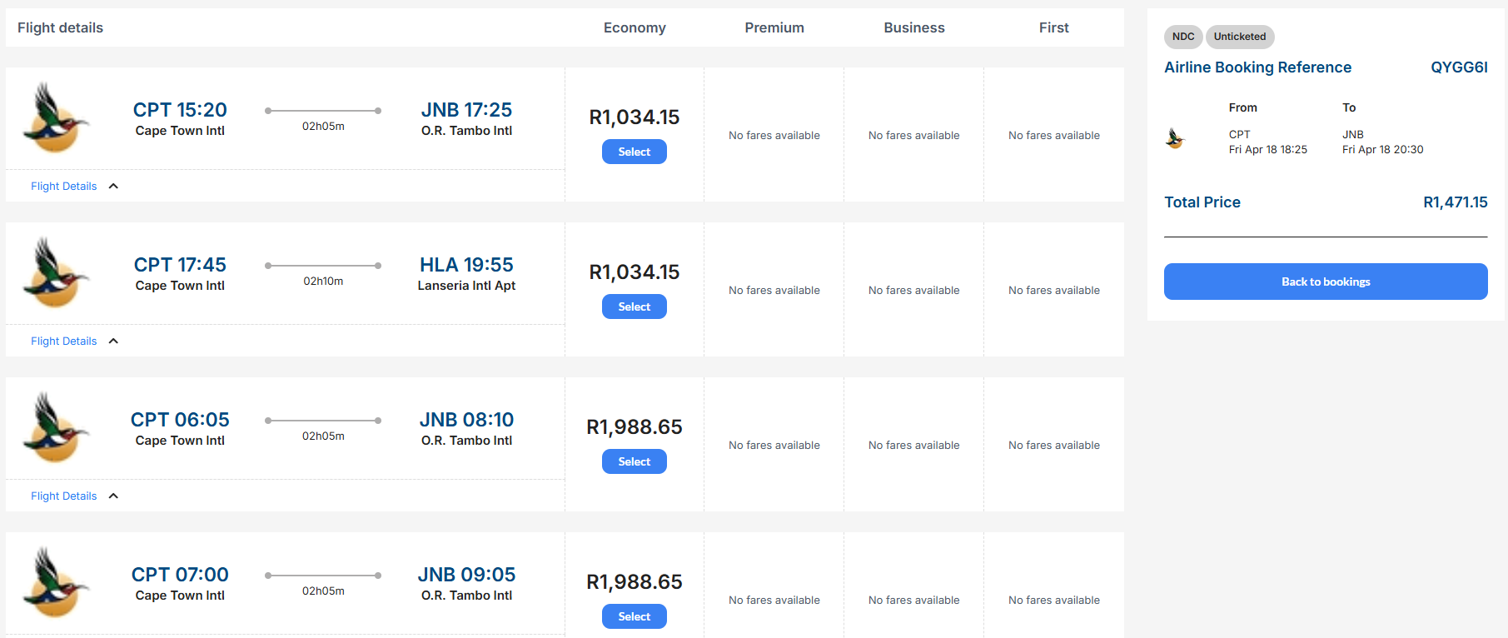Screen dimensions: 1508x638
Task: Click small airline logo in booking summary
Action: [1175, 139]
